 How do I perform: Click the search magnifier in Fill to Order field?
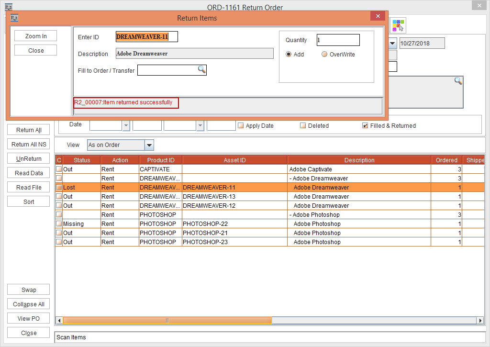202,70
